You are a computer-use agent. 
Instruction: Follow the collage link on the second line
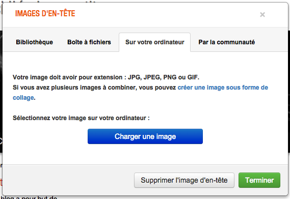23,98
